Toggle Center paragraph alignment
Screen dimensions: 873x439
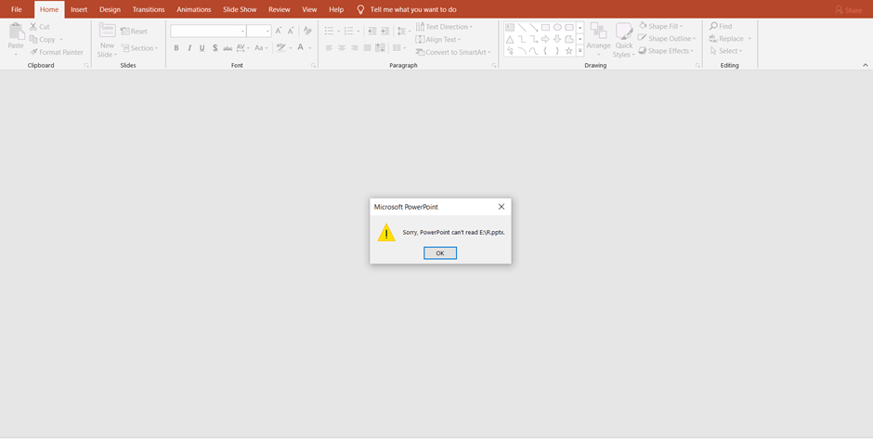[x=342, y=48]
